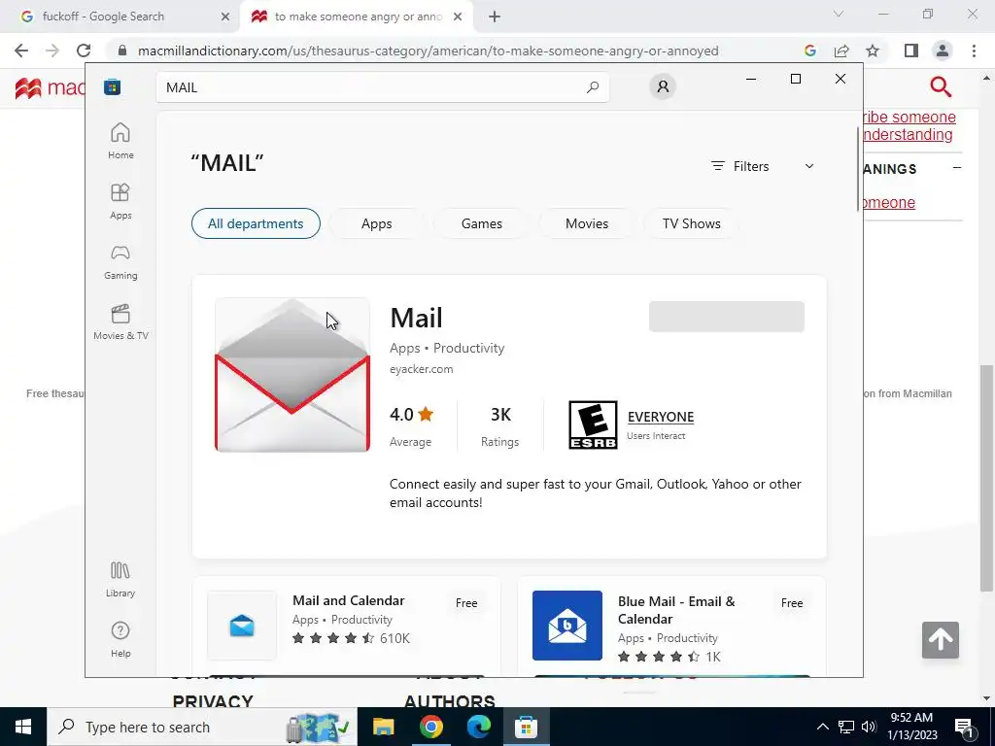Open Chrome profile avatar
The image size is (995, 746).
point(943,51)
